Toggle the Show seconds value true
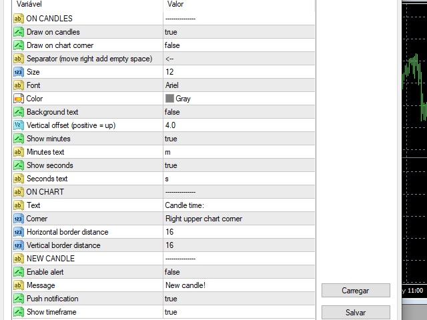This screenshot has height=320, width=427. click(239, 165)
